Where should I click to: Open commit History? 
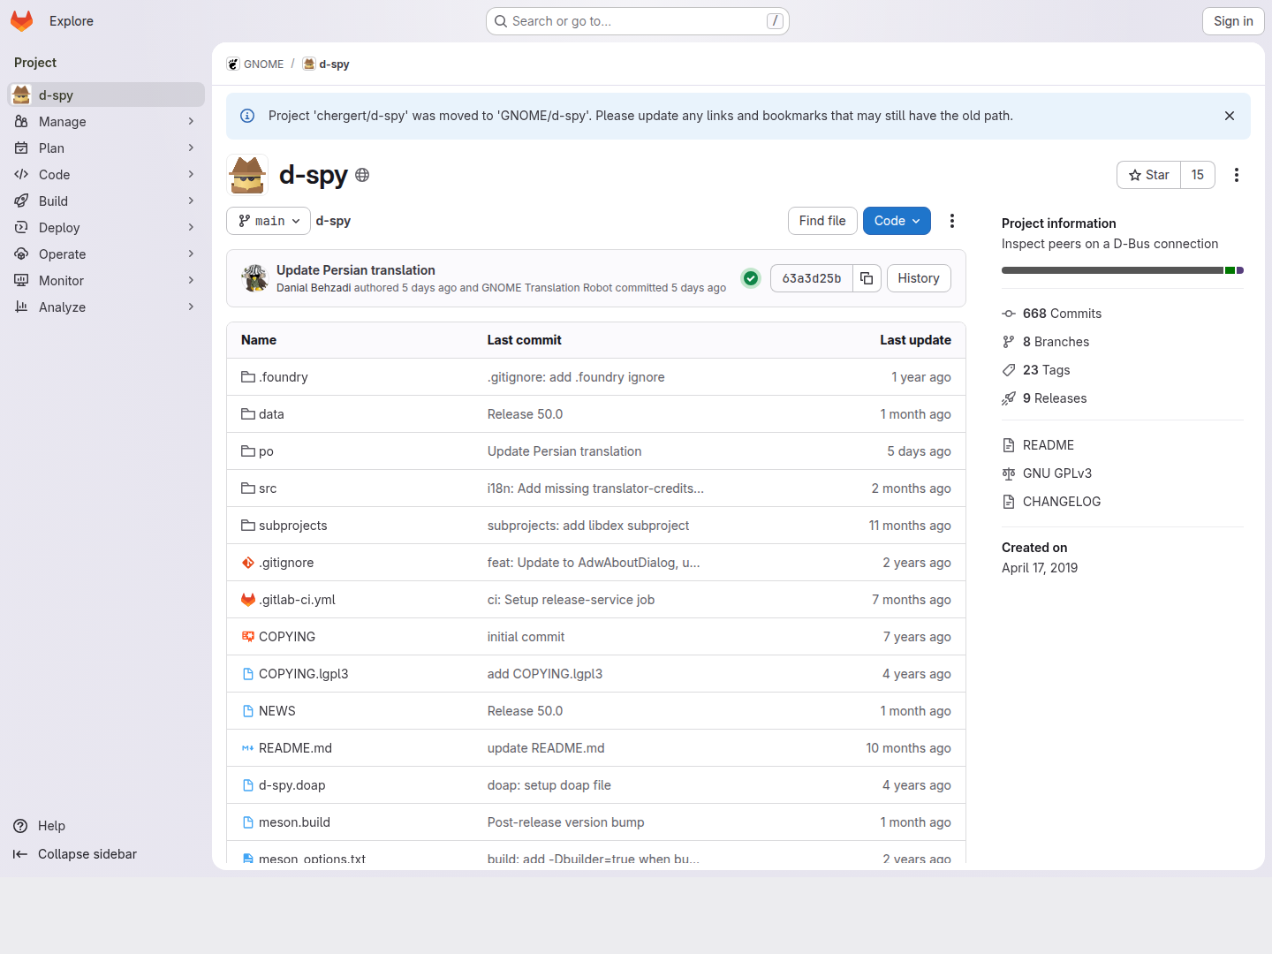(x=919, y=278)
